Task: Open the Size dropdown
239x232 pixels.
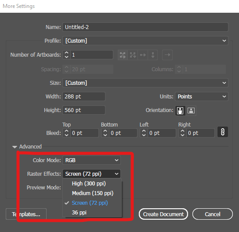Action: pos(145,83)
